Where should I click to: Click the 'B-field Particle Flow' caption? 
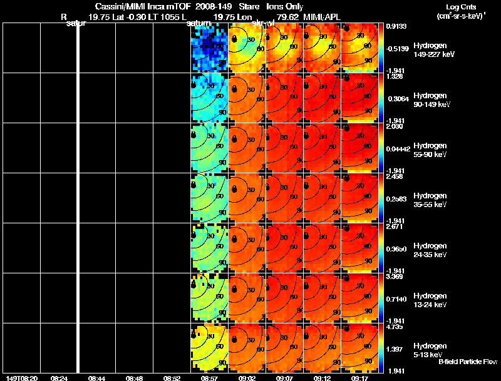pyautogui.click(x=468, y=362)
